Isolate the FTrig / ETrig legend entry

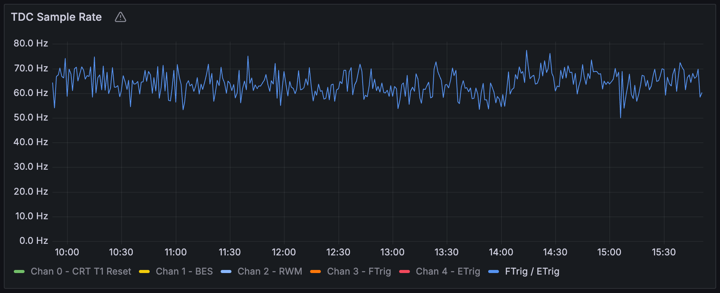click(532, 271)
